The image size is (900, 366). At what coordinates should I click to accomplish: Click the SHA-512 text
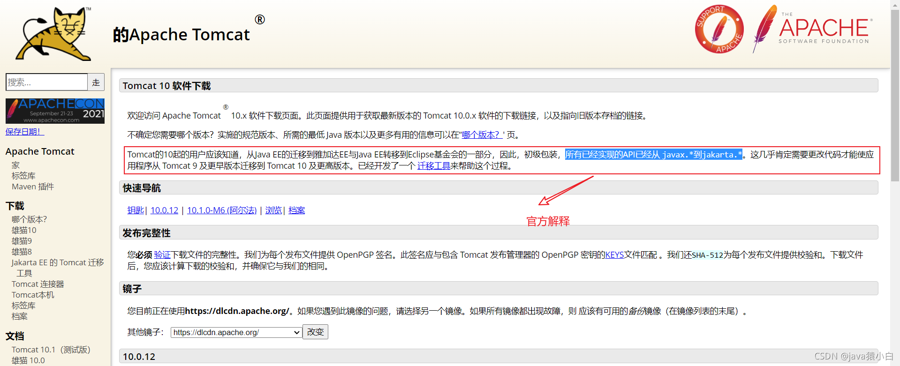click(707, 255)
